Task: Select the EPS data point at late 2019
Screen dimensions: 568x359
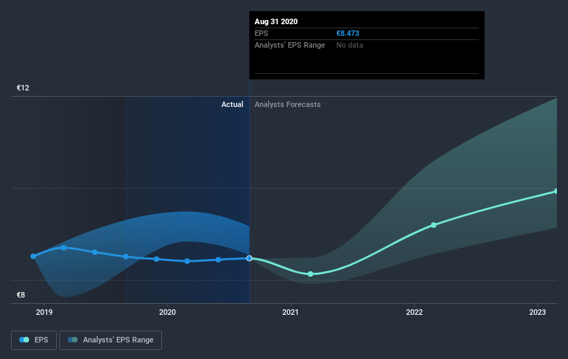Action: pyautogui.click(x=156, y=259)
